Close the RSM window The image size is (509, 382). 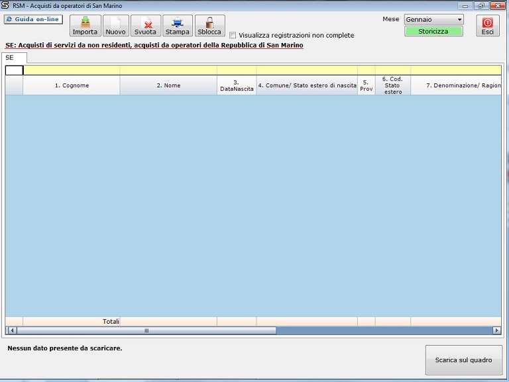497,5
